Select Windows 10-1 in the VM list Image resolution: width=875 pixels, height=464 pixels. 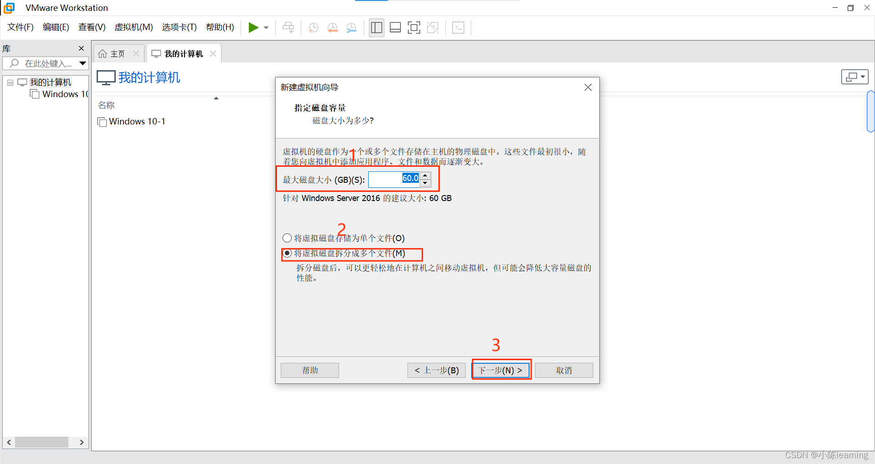click(x=137, y=122)
